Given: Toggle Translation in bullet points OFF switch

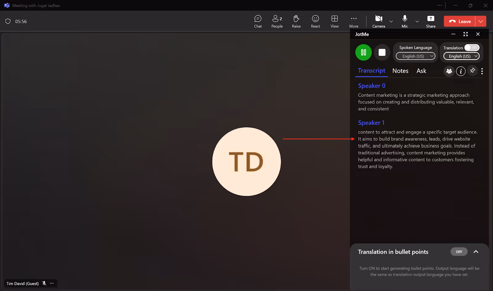Looking at the screenshot, I should [x=459, y=252].
